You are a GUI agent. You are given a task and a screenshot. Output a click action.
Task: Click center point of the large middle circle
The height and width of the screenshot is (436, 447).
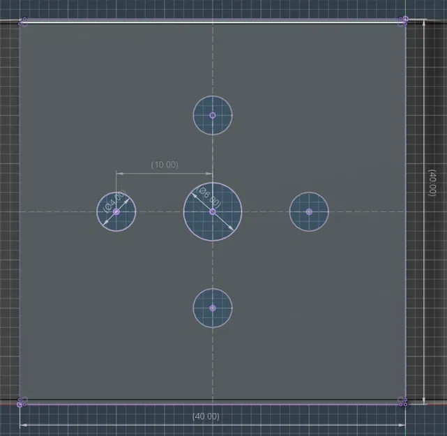tap(213, 211)
